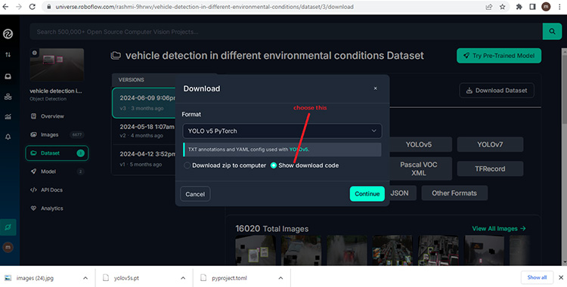Choose the YOLOv7 format button
The image size is (567, 287).
490,144
